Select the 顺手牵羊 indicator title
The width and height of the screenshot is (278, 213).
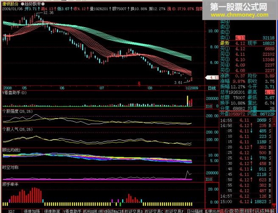[10, 184]
